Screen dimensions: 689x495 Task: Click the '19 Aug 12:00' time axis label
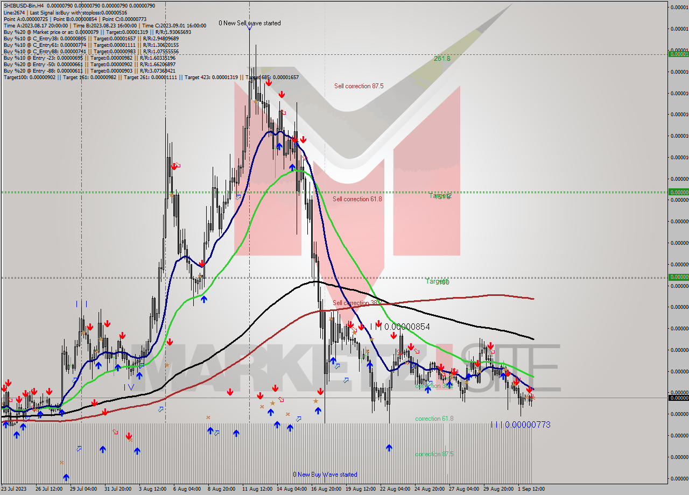(360, 489)
